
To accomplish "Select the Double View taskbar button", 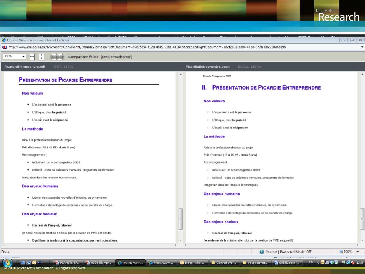I will click(130, 263).
